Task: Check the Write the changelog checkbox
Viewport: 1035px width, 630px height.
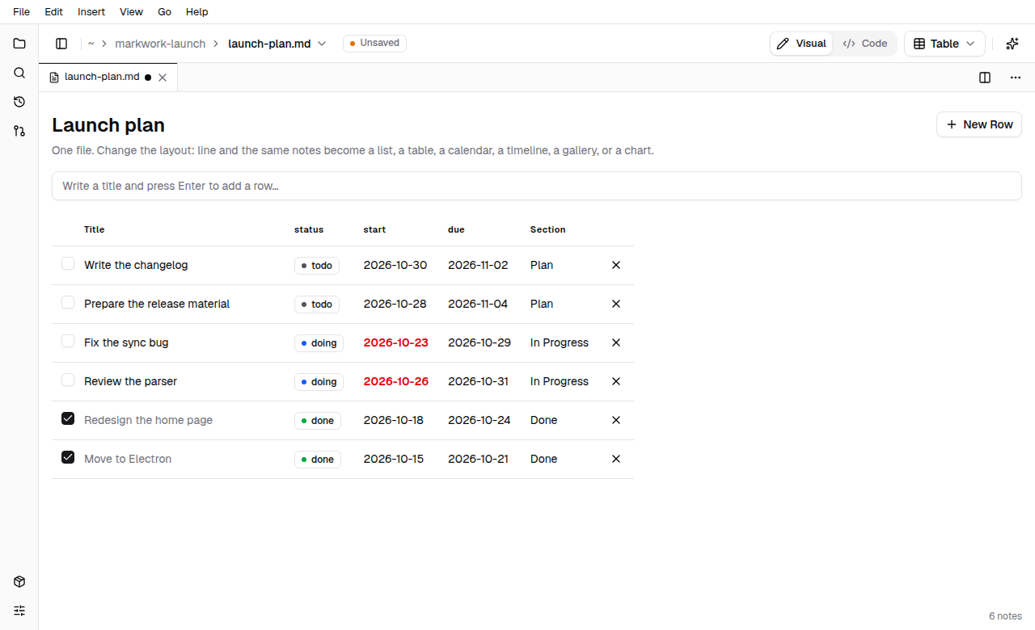Action: [x=68, y=263]
